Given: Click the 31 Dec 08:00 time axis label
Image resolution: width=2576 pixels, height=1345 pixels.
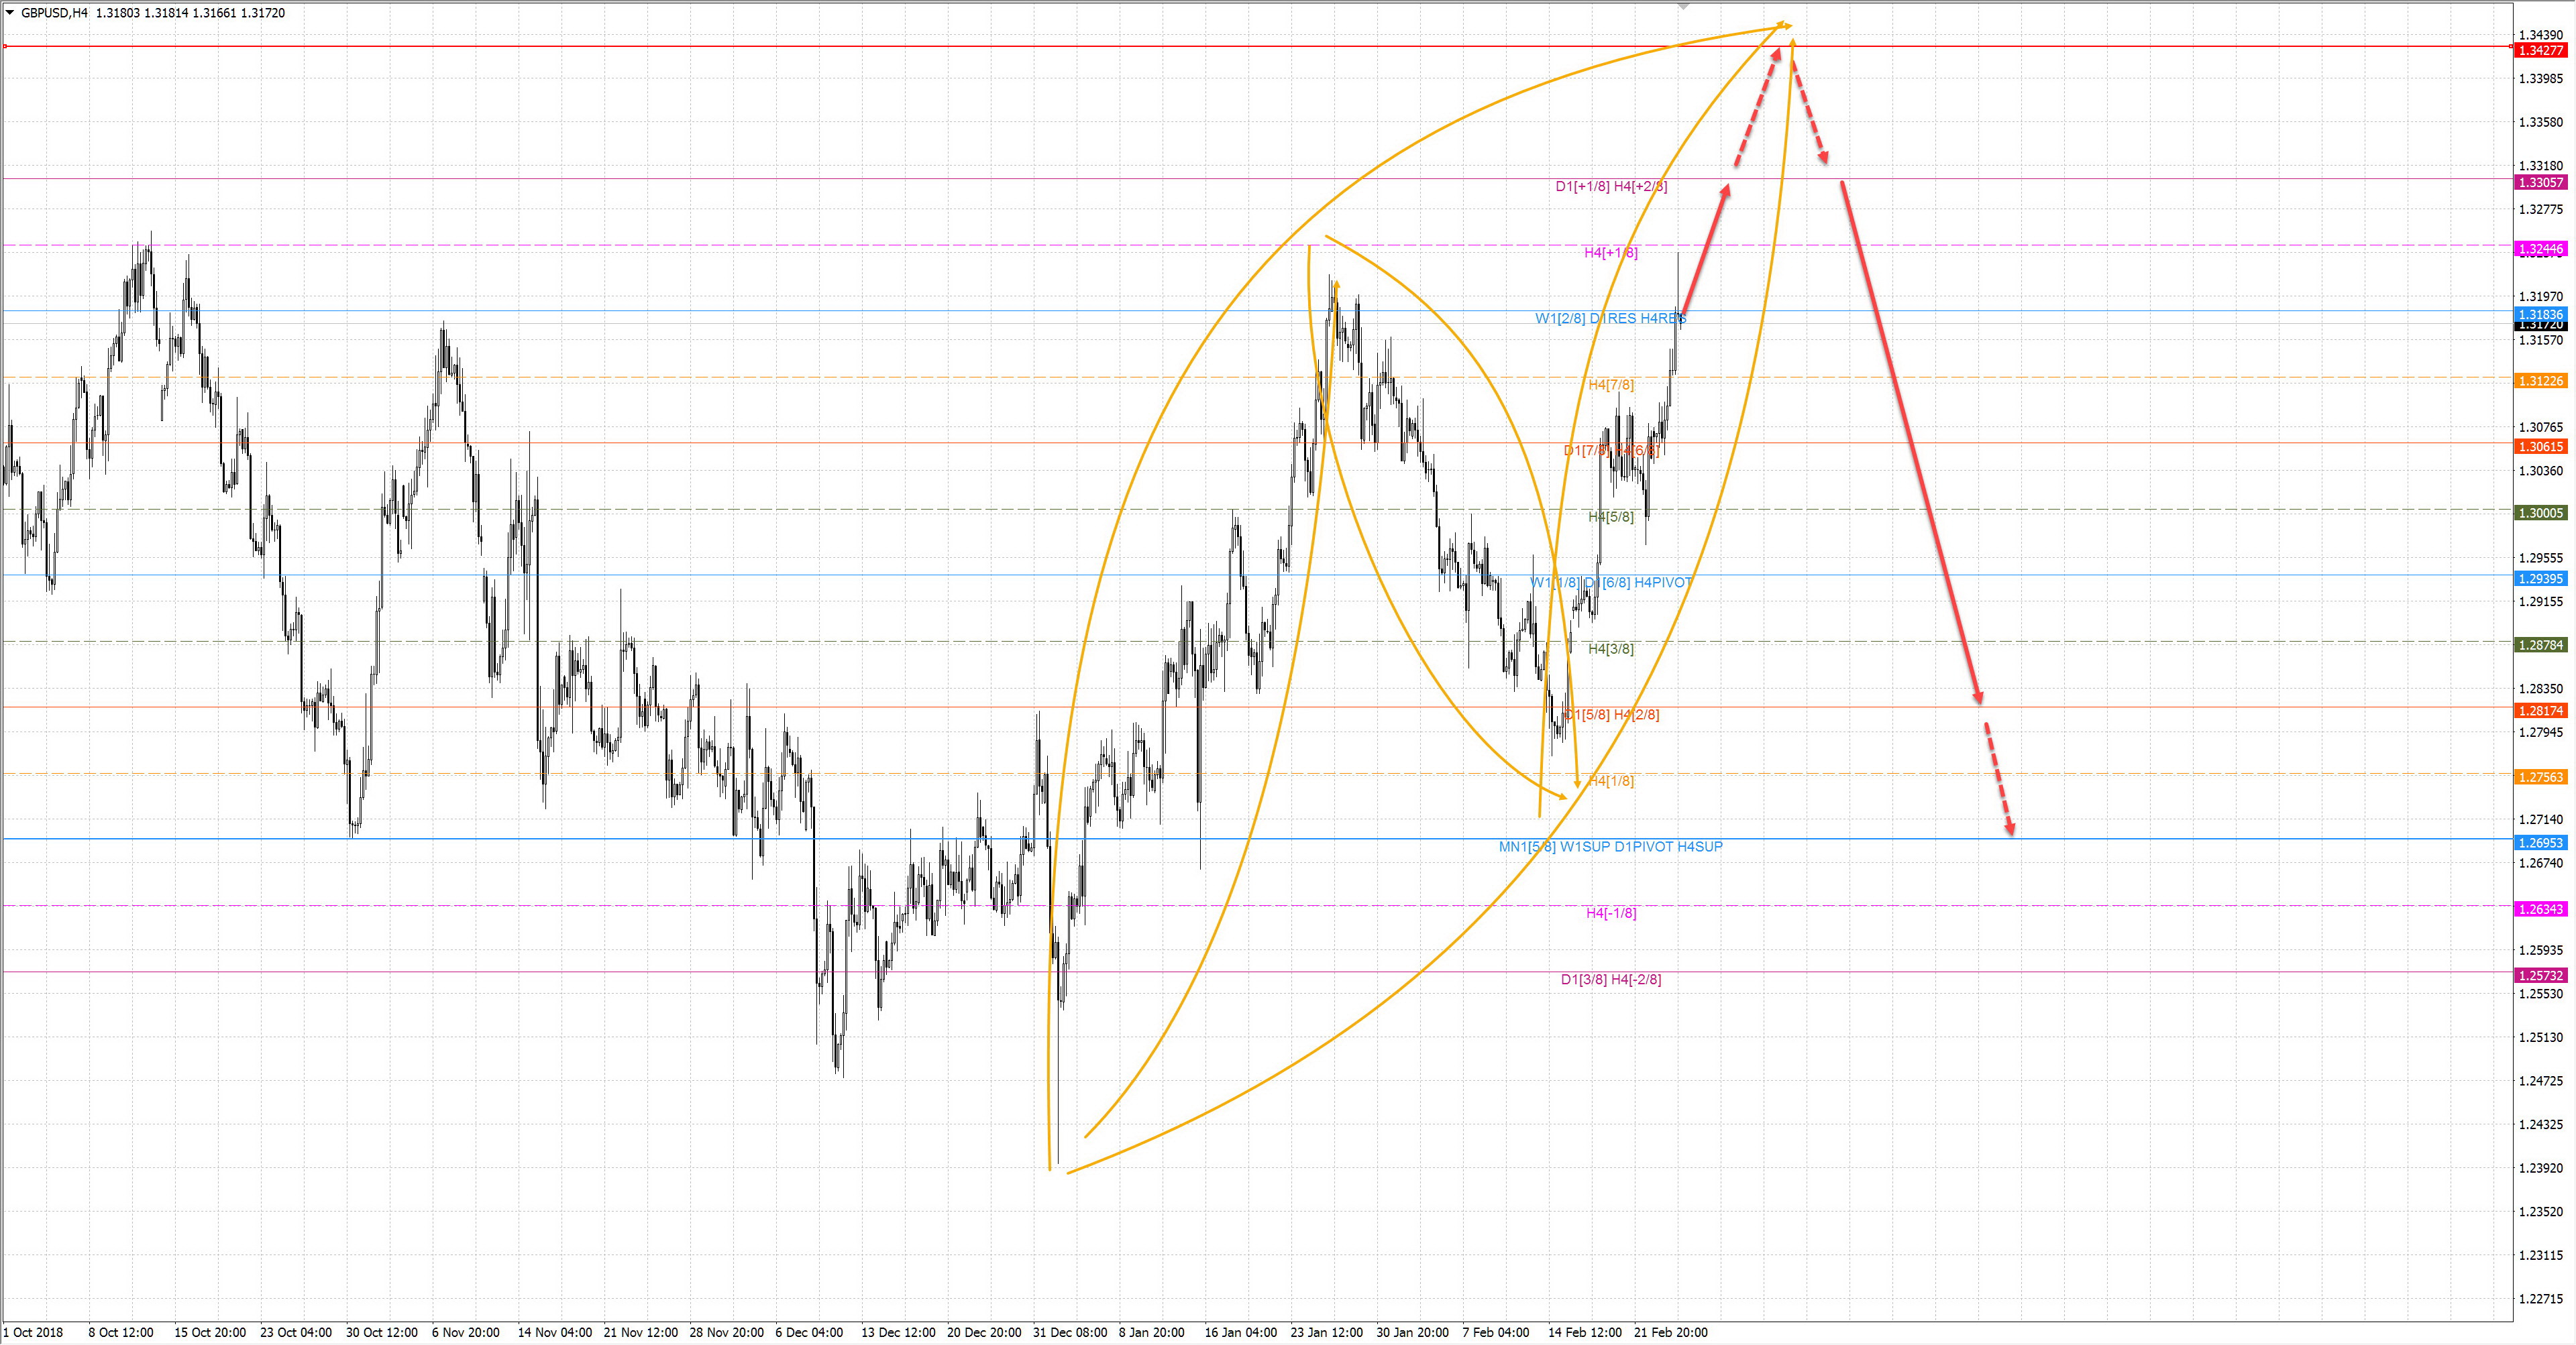Looking at the screenshot, I should pos(1070,1332).
